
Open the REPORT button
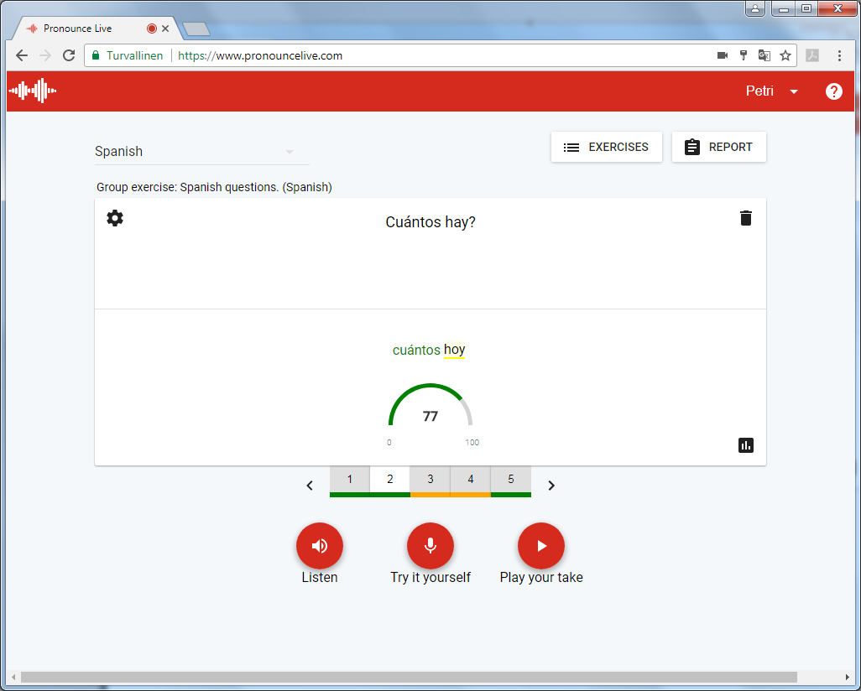click(x=719, y=147)
